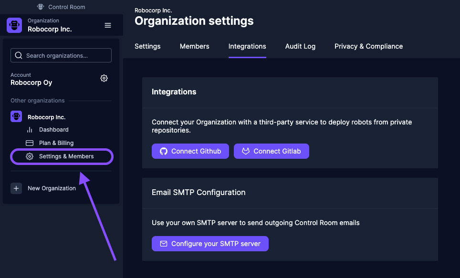Switch to the Members tab
Viewport: 460px width, 278px height.
click(x=195, y=46)
